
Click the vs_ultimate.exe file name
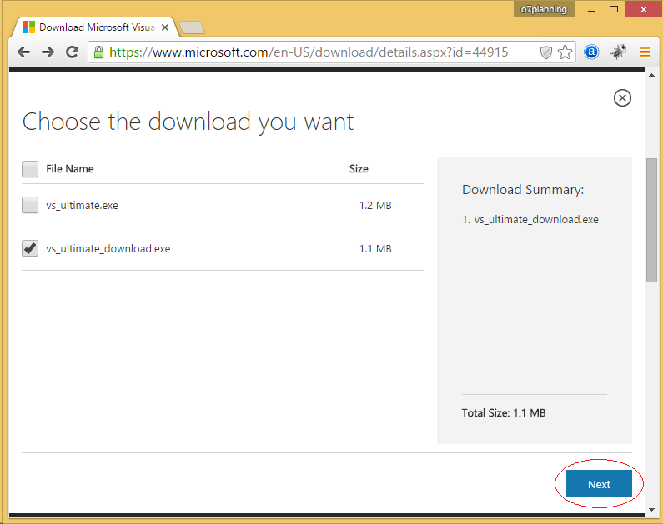pyautogui.click(x=82, y=206)
